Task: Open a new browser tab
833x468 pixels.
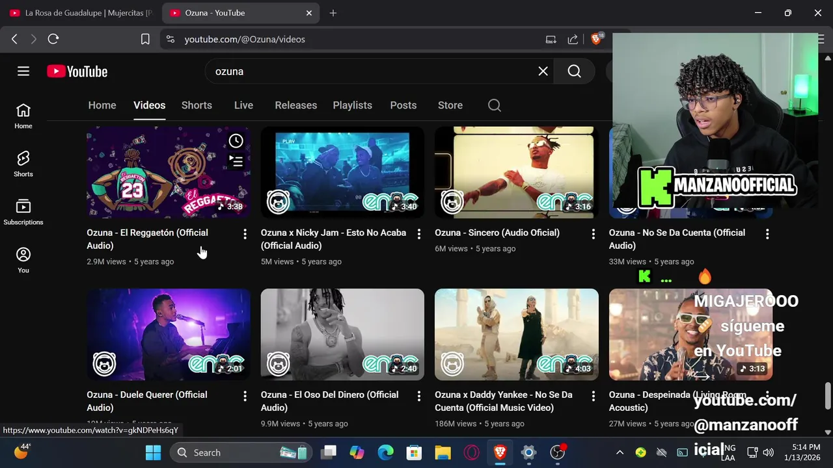Action: 333,13
